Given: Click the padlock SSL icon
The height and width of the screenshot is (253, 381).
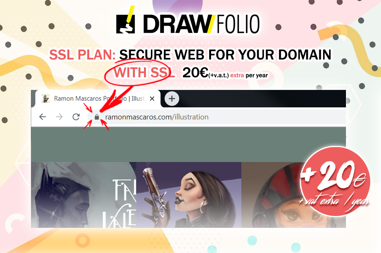Looking at the screenshot, I should (x=97, y=117).
